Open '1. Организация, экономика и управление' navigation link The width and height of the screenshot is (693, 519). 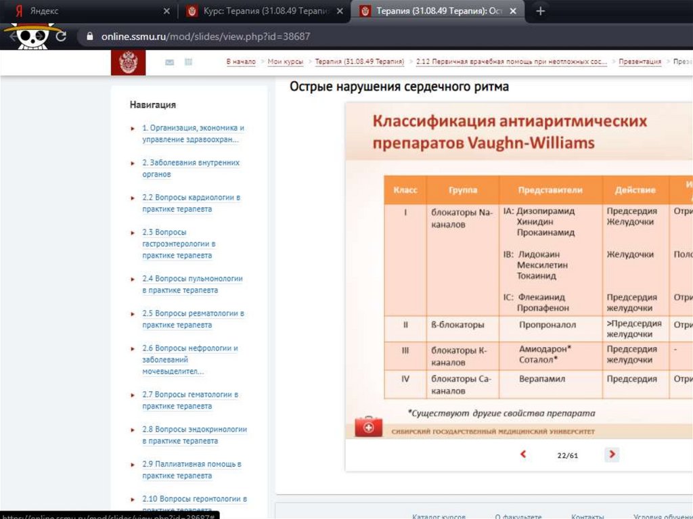(x=193, y=133)
